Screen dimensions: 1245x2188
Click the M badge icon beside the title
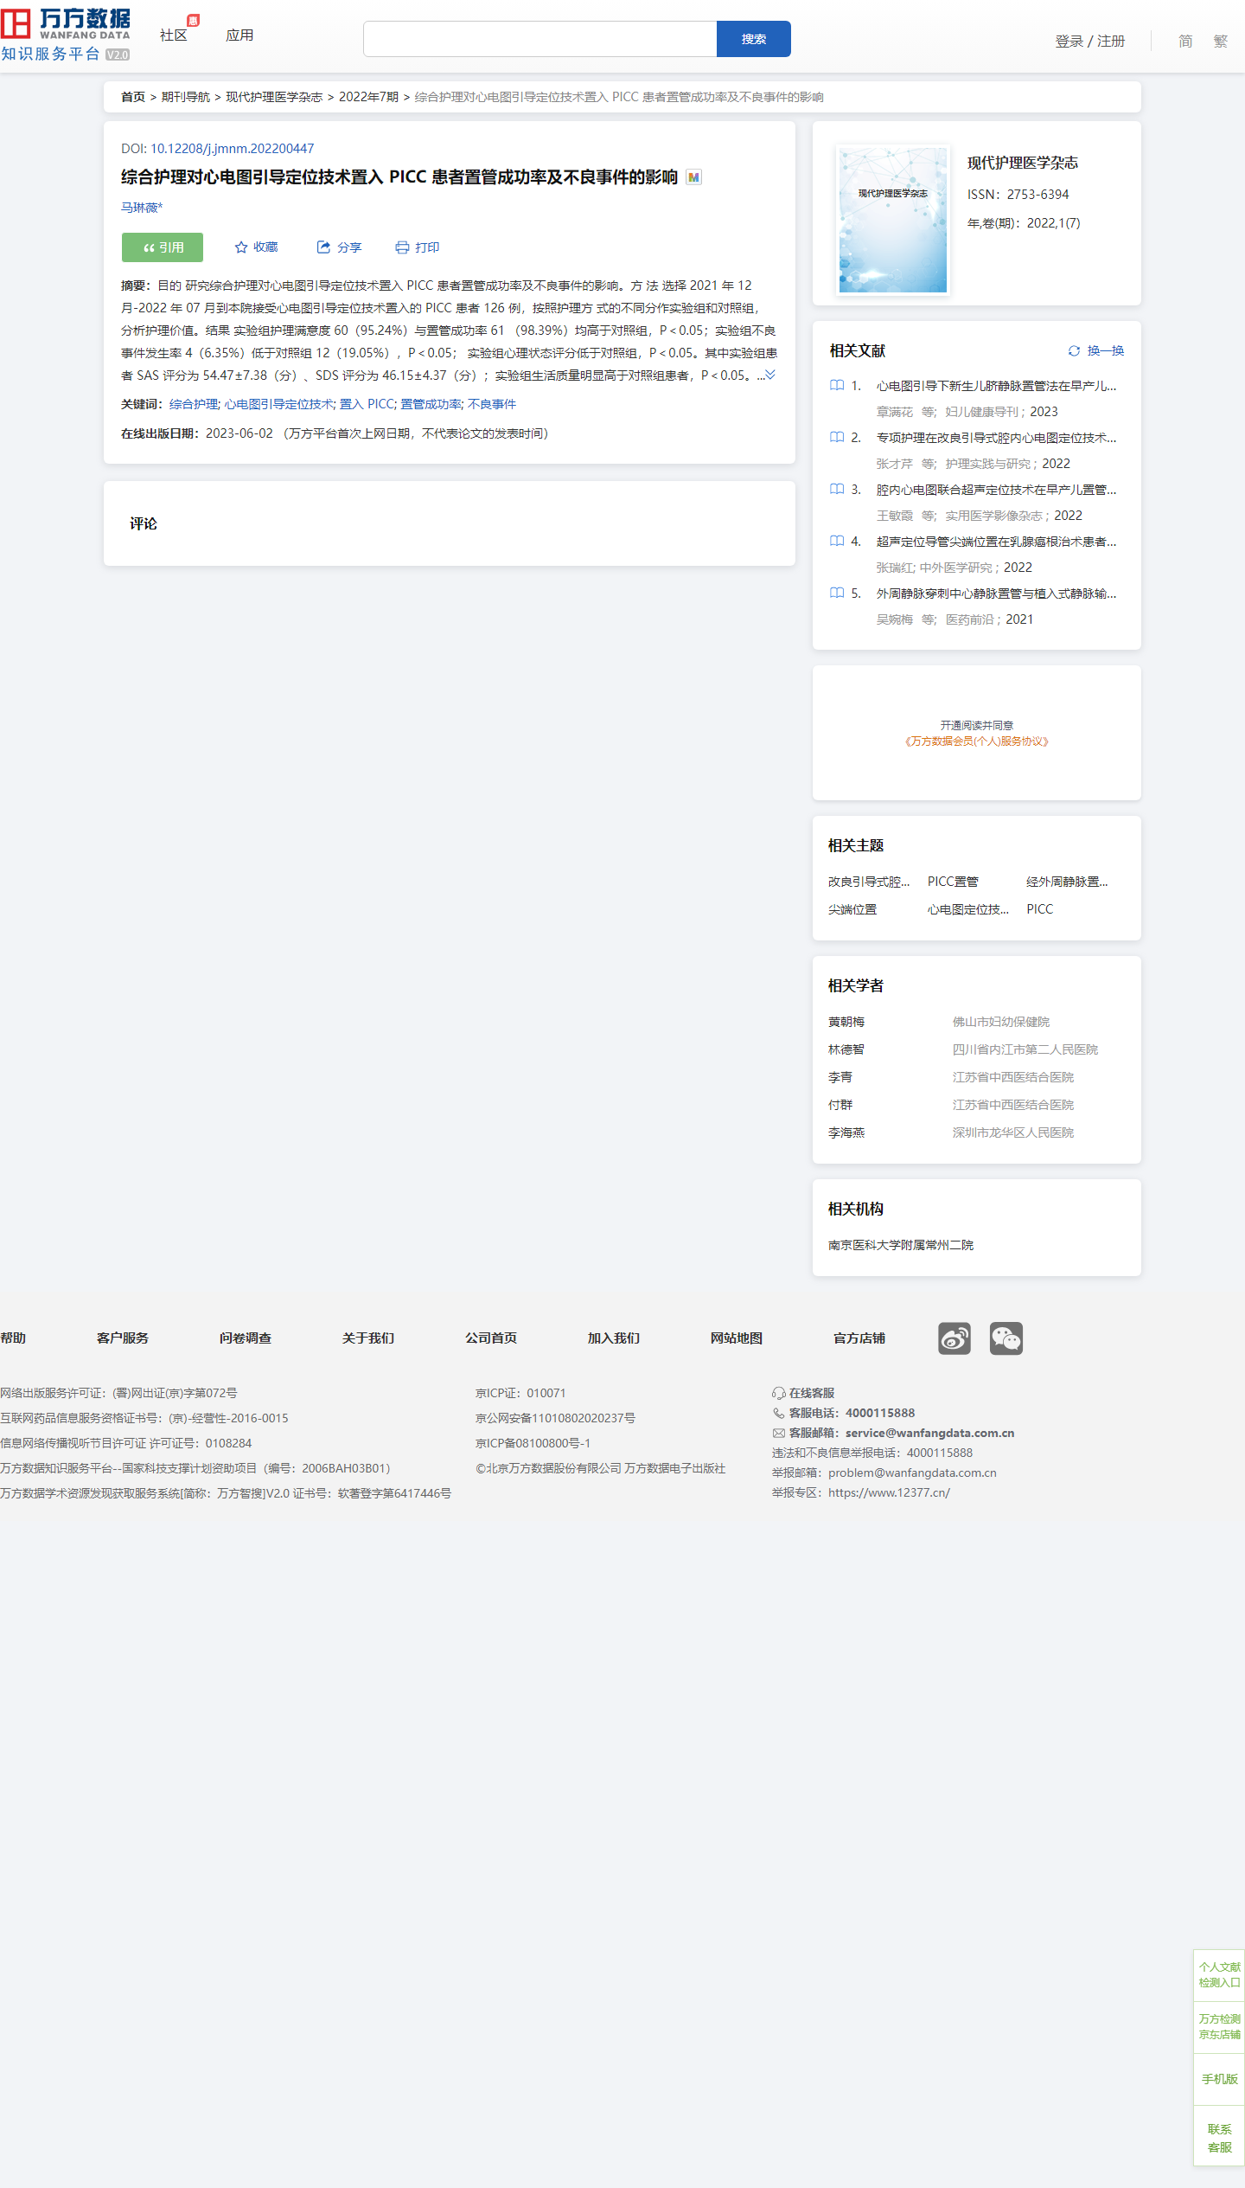[x=693, y=177]
